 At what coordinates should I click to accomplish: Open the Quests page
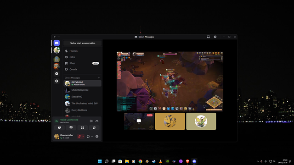[x=82, y=69]
